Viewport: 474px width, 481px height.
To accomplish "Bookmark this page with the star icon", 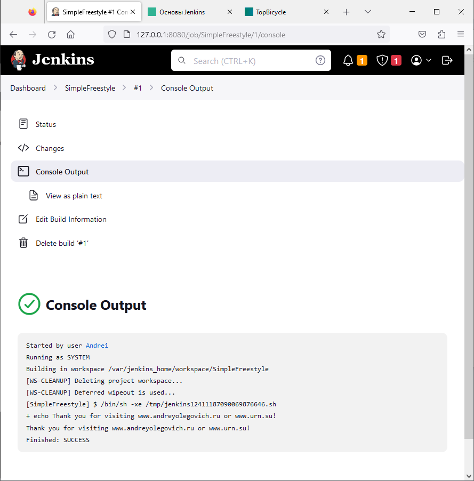I will 381,34.
